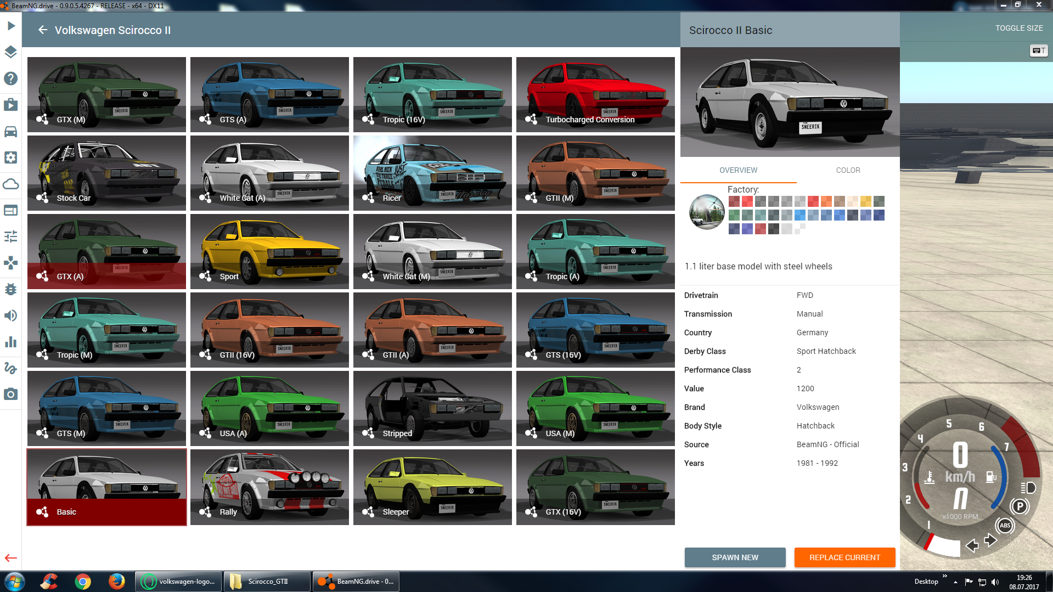The height and width of the screenshot is (592, 1053).
Task: Click the volume icon in system tray
Action: (x=995, y=582)
